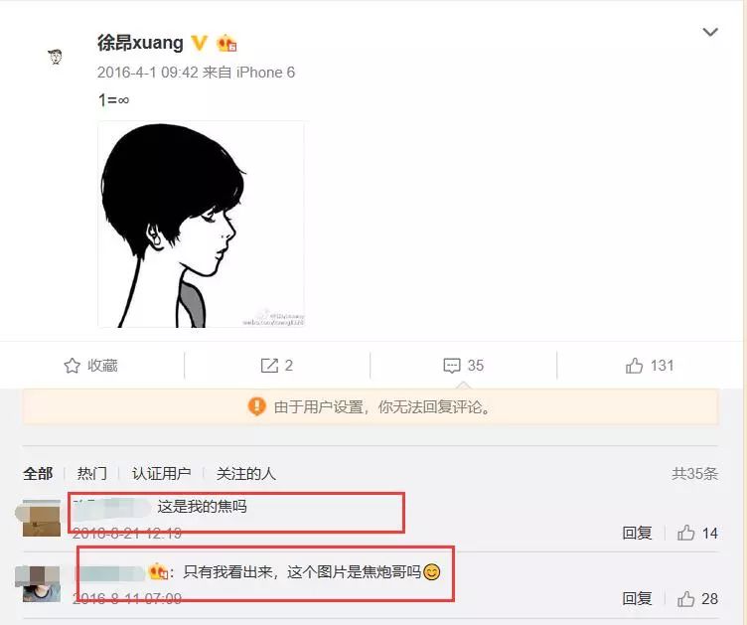The height and width of the screenshot is (625, 747).
Task: Open the post options chevron menu
Action: click(710, 32)
